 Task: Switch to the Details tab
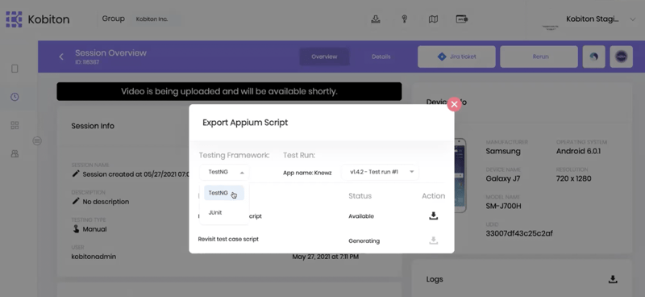[x=381, y=56]
